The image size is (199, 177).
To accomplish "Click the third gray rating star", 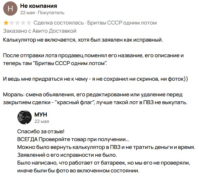I will pos(17,23).
